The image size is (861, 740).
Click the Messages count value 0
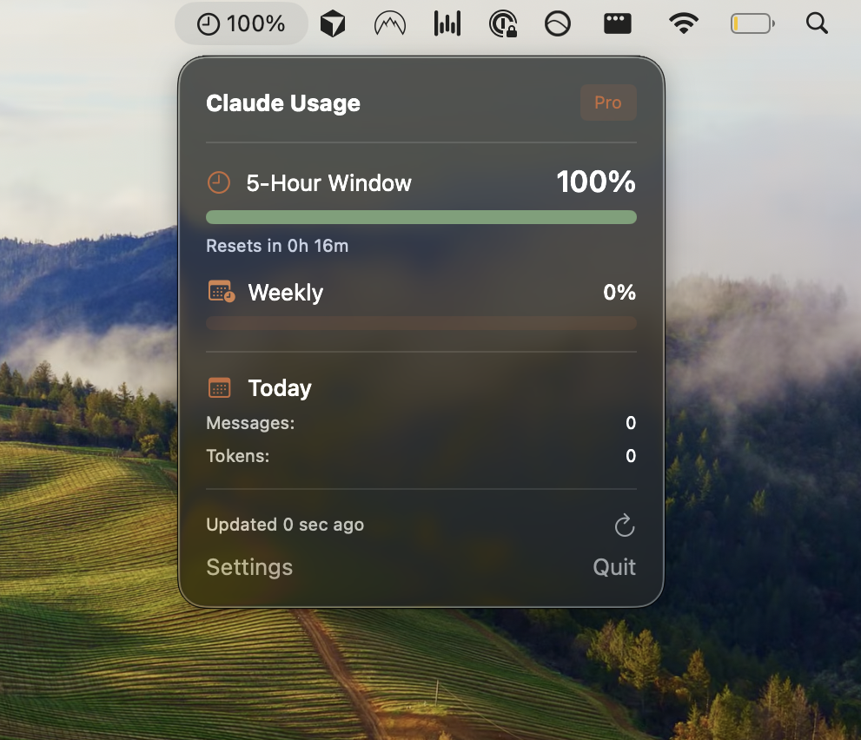pos(631,423)
